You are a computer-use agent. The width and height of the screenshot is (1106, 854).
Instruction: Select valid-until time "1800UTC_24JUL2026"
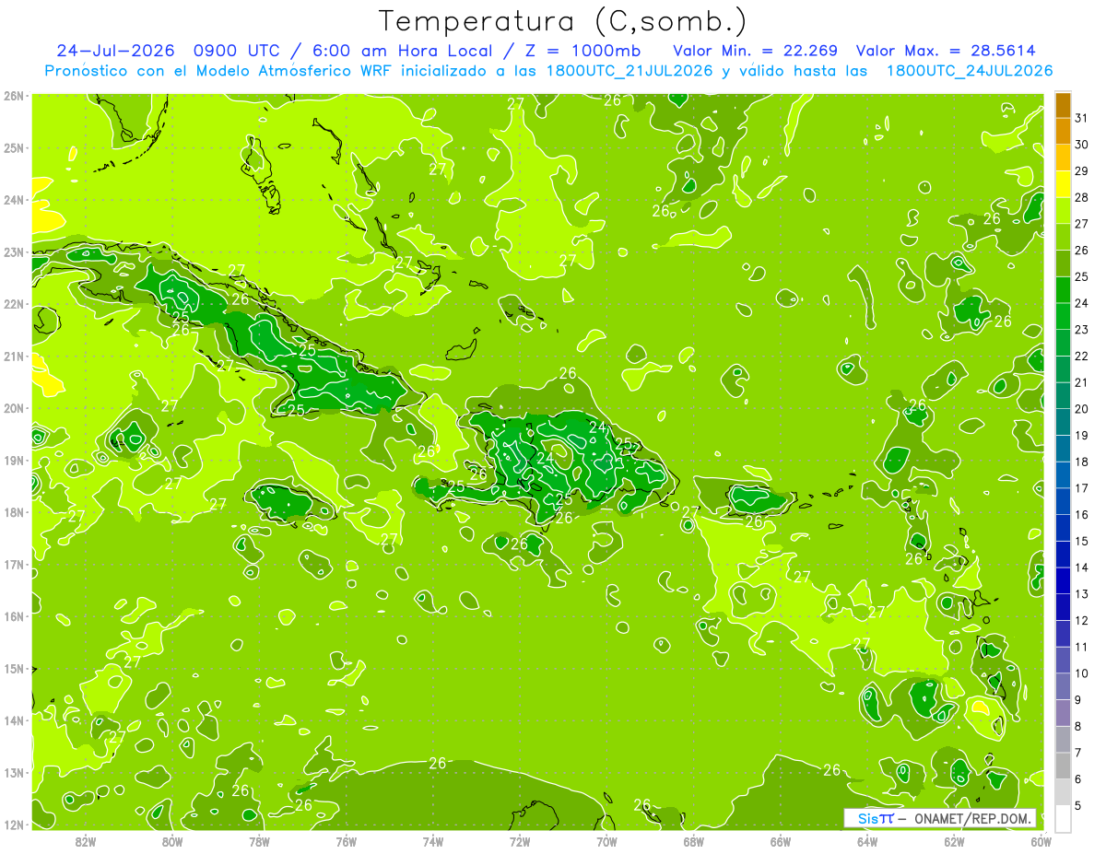(969, 71)
